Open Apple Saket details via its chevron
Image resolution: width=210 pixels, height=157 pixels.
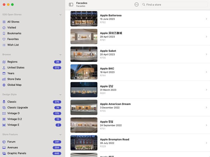(206, 54)
